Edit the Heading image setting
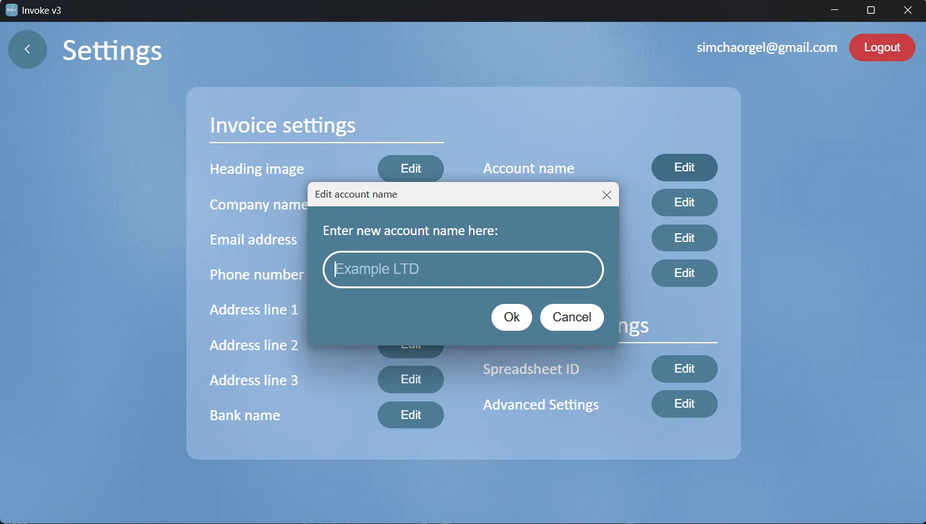The height and width of the screenshot is (524, 926). [411, 169]
